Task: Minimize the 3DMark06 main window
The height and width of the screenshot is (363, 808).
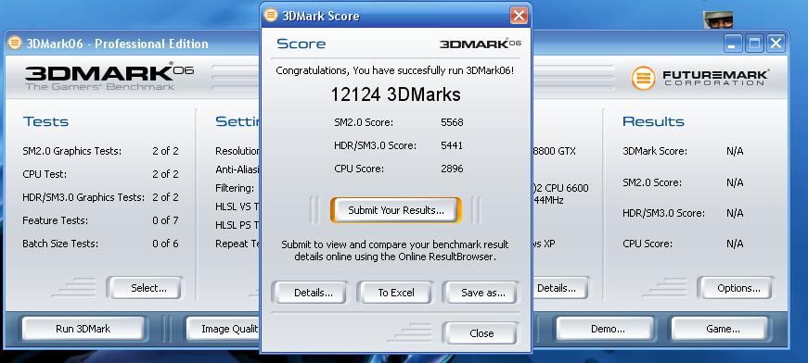Action: [x=732, y=44]
